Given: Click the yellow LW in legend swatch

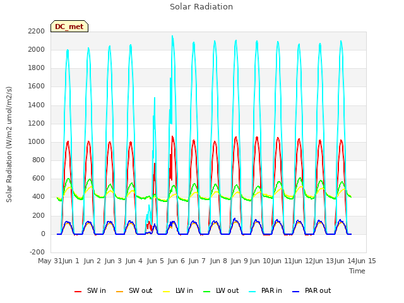Looking at the screenshot, I should tap(167, 292).
